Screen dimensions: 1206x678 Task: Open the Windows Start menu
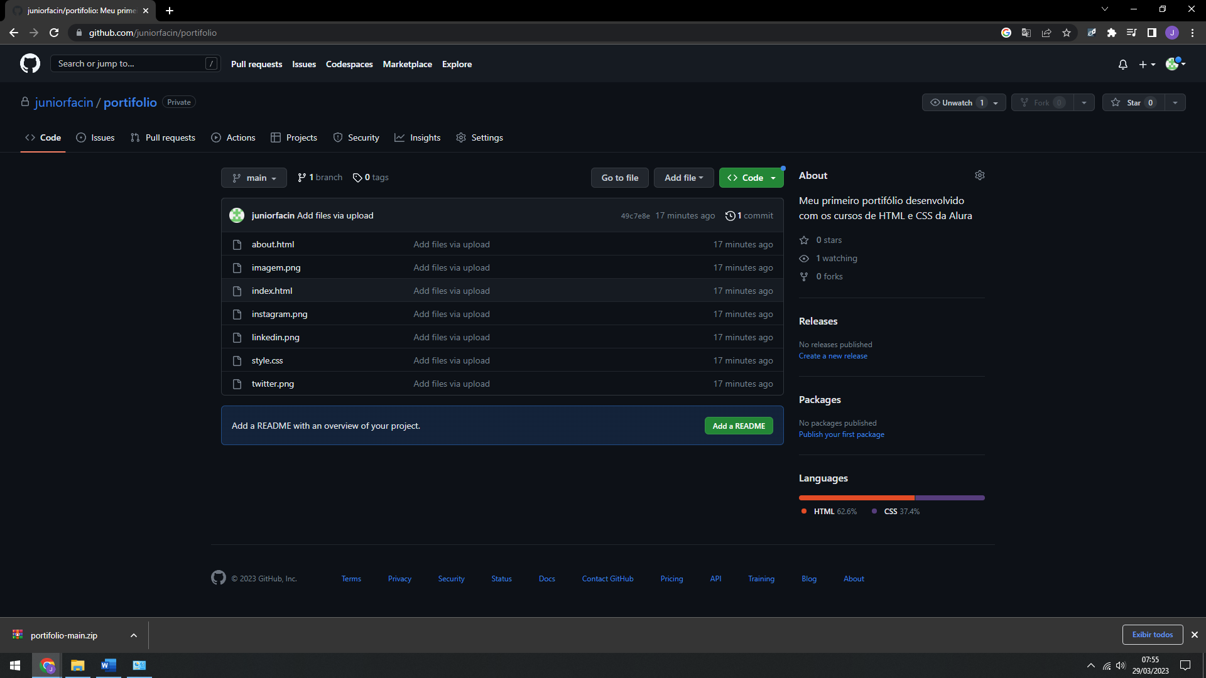(x=15, y=665)
